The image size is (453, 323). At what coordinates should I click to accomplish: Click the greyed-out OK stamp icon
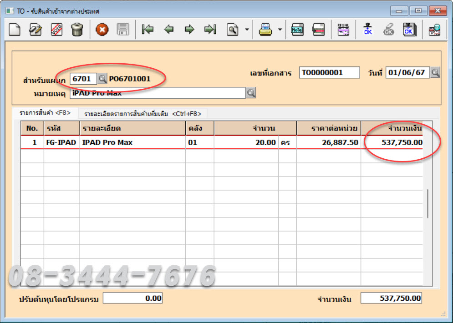(x=388, y=30)
